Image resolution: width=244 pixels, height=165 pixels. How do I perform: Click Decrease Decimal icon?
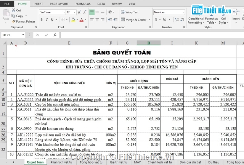coord(182,20)
